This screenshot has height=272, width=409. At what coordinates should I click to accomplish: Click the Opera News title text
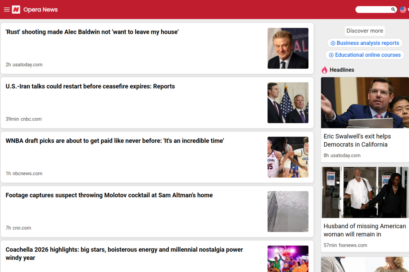tap(41, 10)
